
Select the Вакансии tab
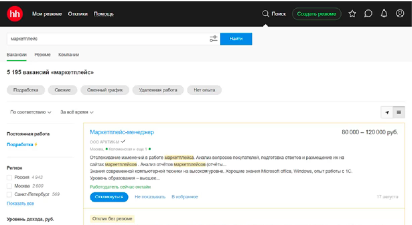(x=16, y=55)
